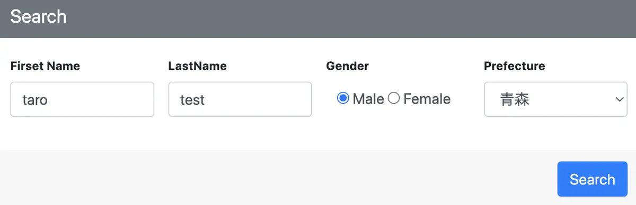Click the "Search" header title text

(38, 16)
